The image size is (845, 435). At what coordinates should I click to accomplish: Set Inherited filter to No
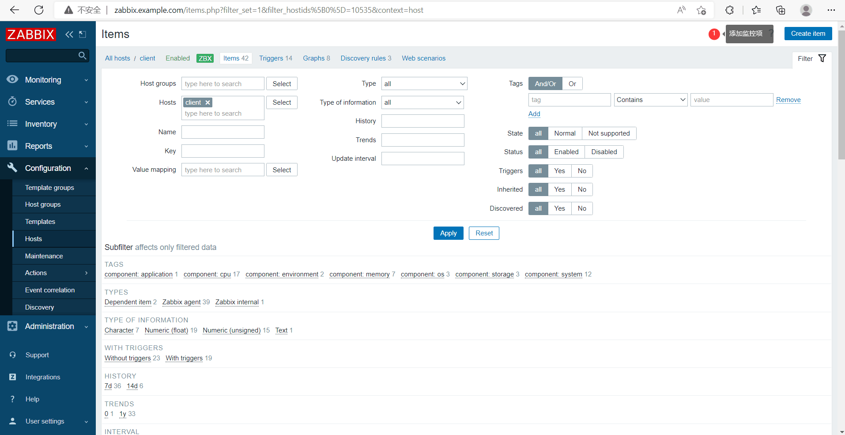coord(582,189)
